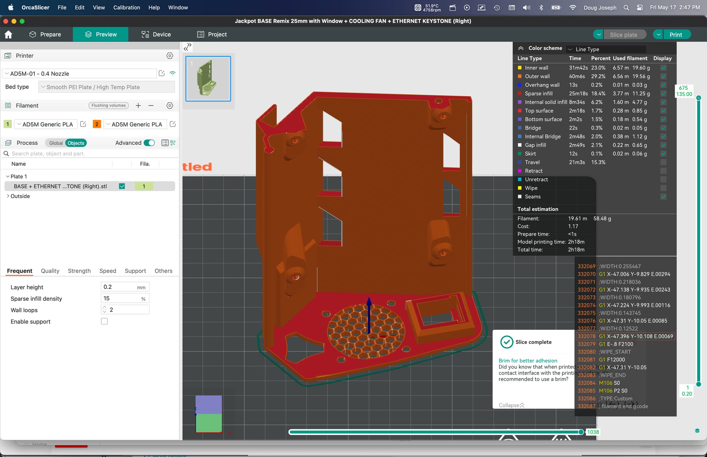Go to the home screen icon
The width and height of the screenshot is (707, 457).
pyautogui.click(x=8, y=35)
